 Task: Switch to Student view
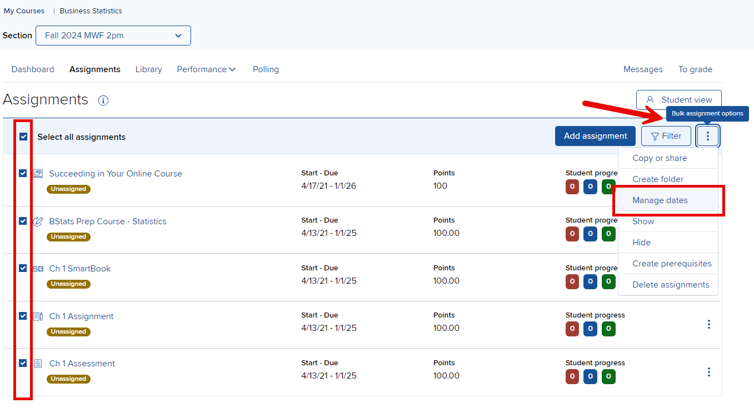[678, 100]
